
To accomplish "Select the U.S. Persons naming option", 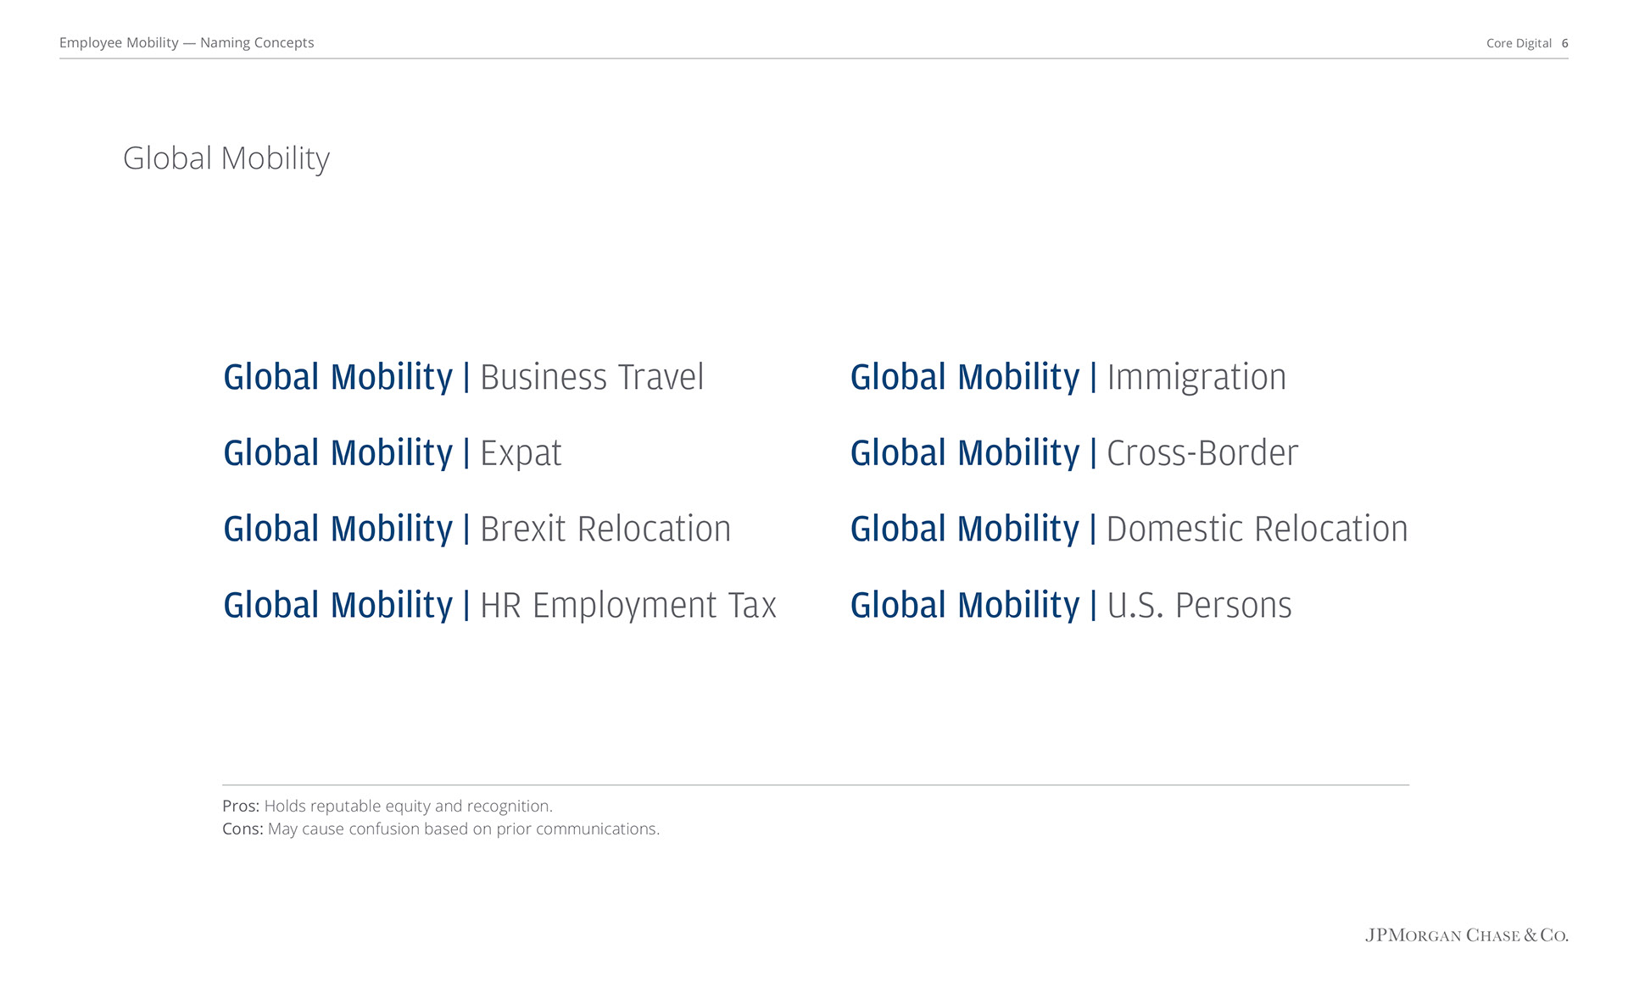I will 1071,606.
